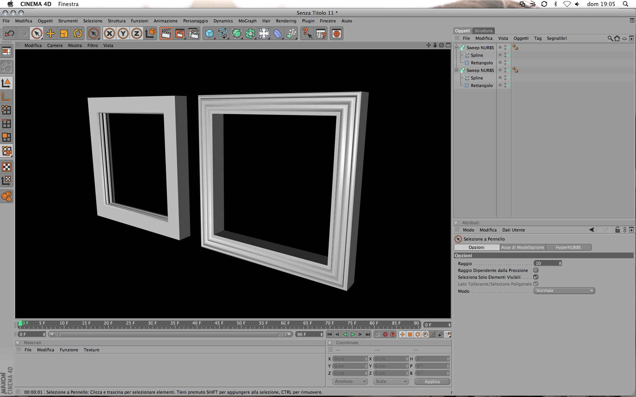This screenshot has height=397, width=636.
Task: Toggle the X axis lock icon
Action: click(x=109, y=34)
